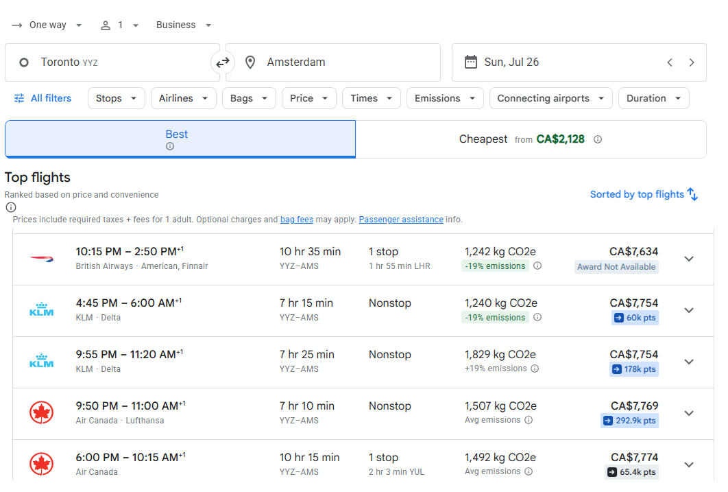Click the calendar icon in date field
728x492 pixels.
tap(471, 62)
